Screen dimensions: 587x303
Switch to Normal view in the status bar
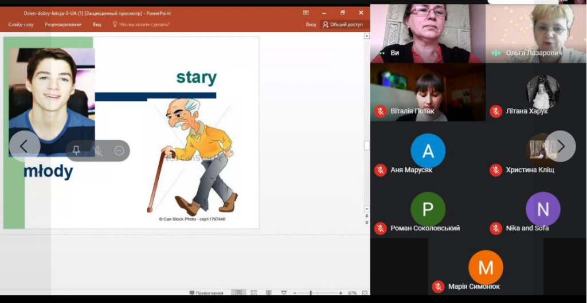click(239, 293)
